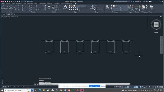Toggle polar tracking in status bar
Screen dimensions: 164x92
128,87
